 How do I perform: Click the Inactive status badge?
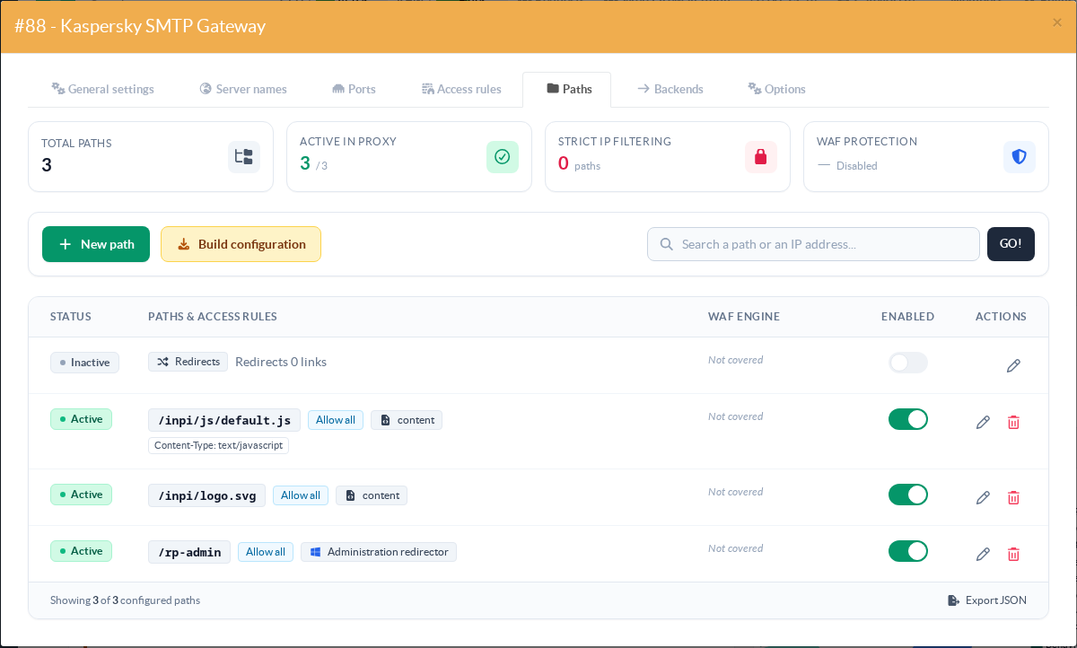click(x=84, y=363)
